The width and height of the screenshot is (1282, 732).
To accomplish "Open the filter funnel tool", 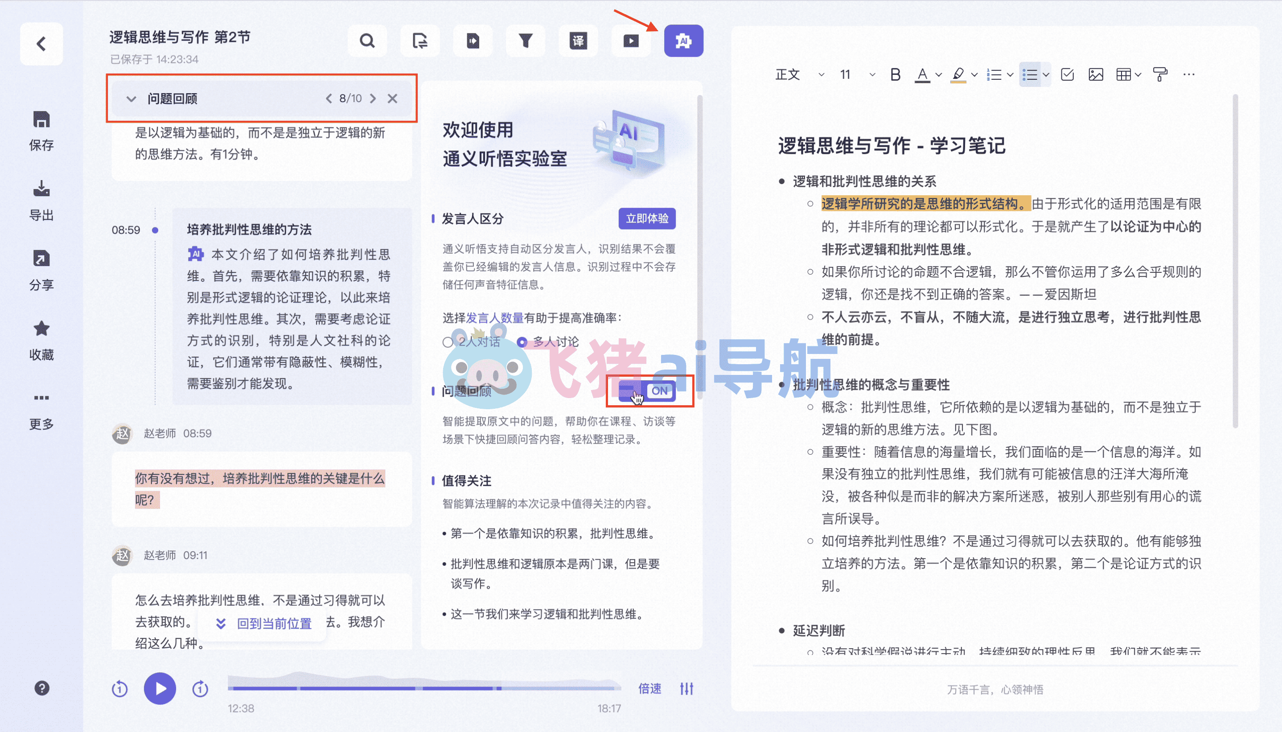I will click(525, 41).
